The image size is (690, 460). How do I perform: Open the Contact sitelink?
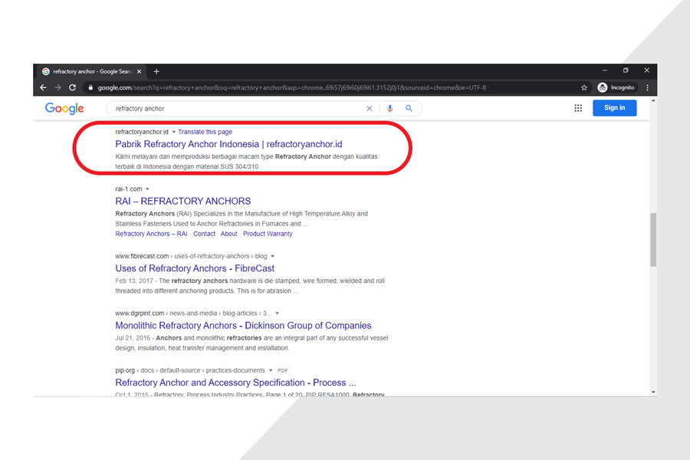point(204,234)
